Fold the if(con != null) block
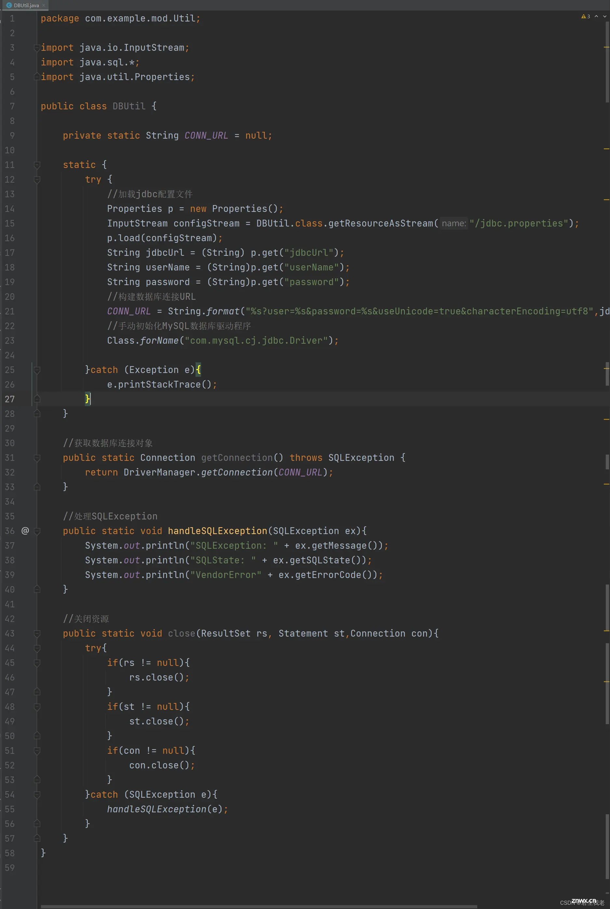The image size is (610, 909). 37,751
